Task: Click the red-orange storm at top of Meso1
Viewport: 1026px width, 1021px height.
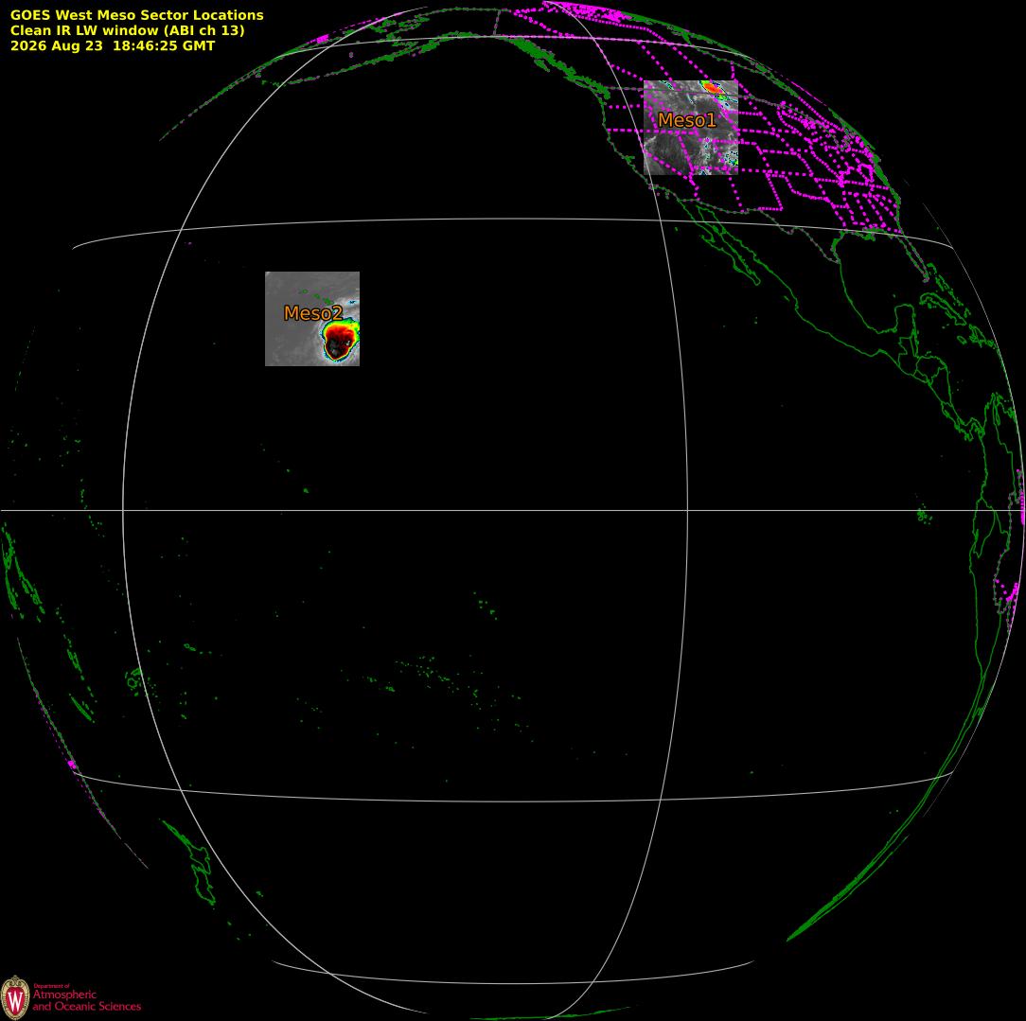Action: (x=711, y=86)
